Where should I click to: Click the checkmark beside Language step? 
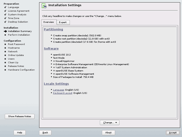(5, 7)
